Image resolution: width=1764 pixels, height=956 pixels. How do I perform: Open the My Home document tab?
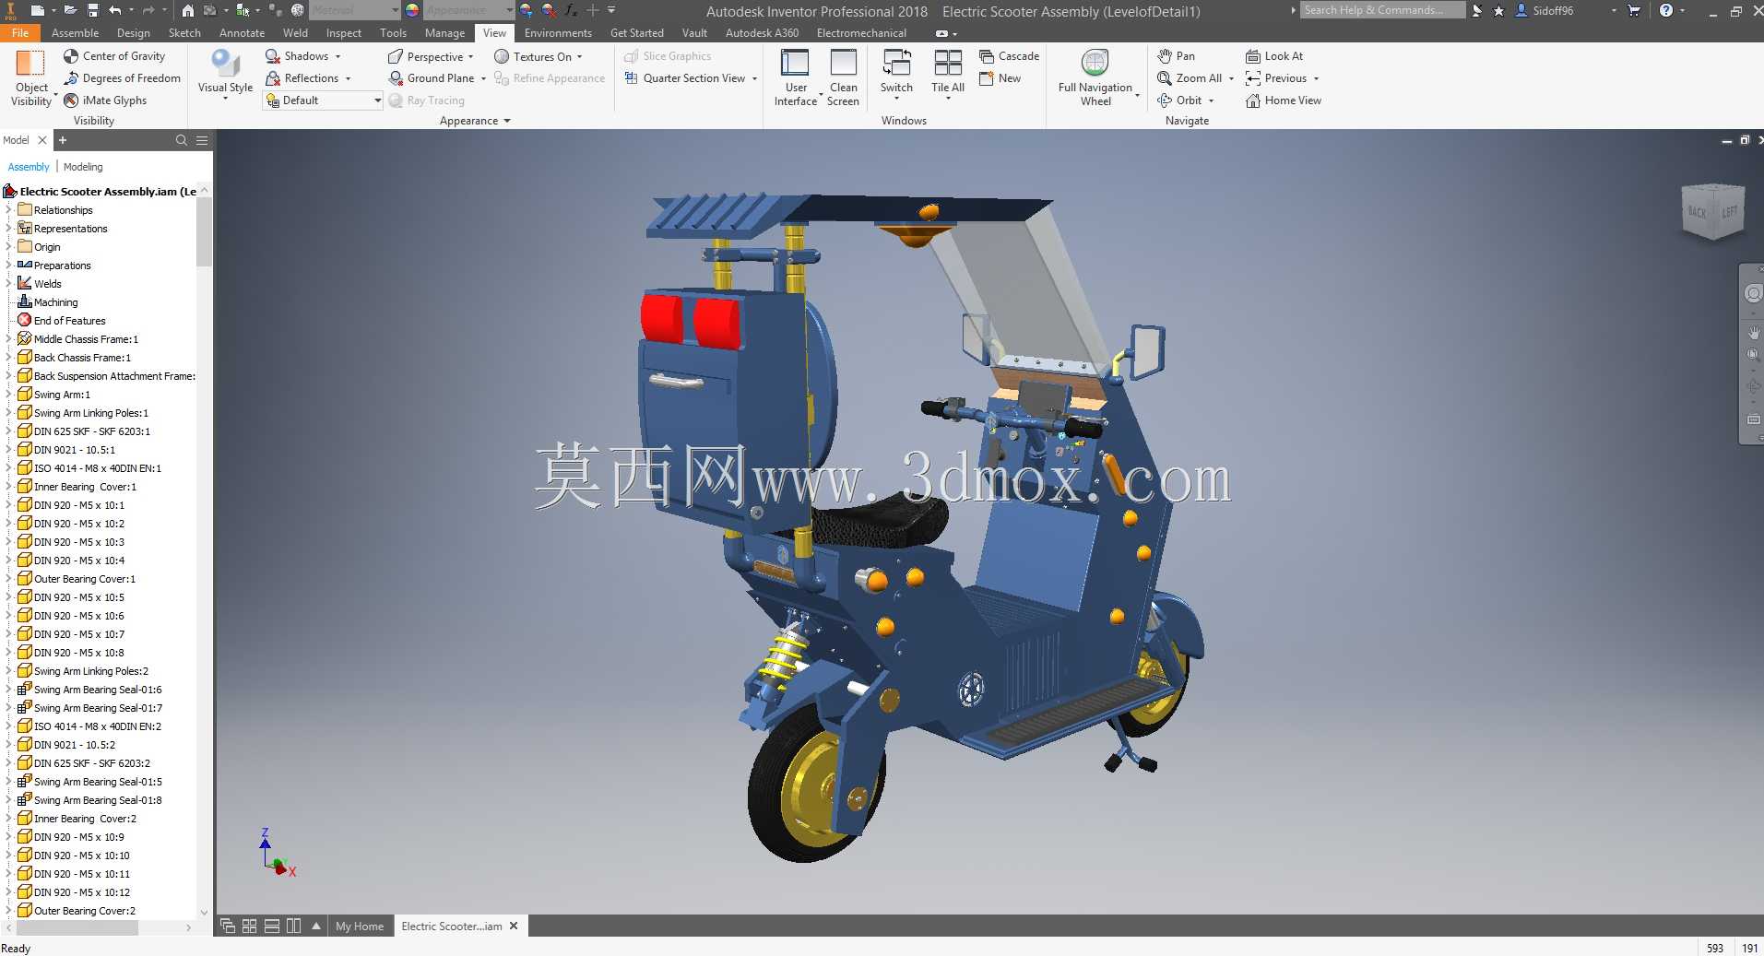pyautogui.click(x=359, y=926)
